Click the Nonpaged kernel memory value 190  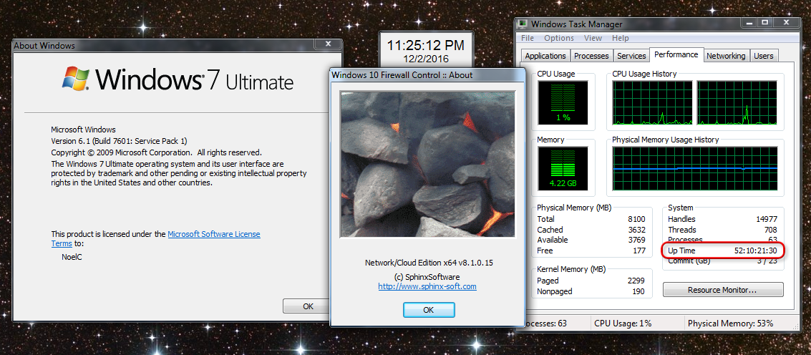coord(638,291)
